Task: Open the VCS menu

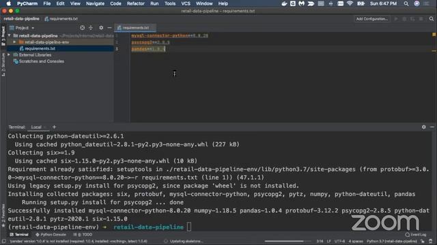Action: [x=186, y=3]
